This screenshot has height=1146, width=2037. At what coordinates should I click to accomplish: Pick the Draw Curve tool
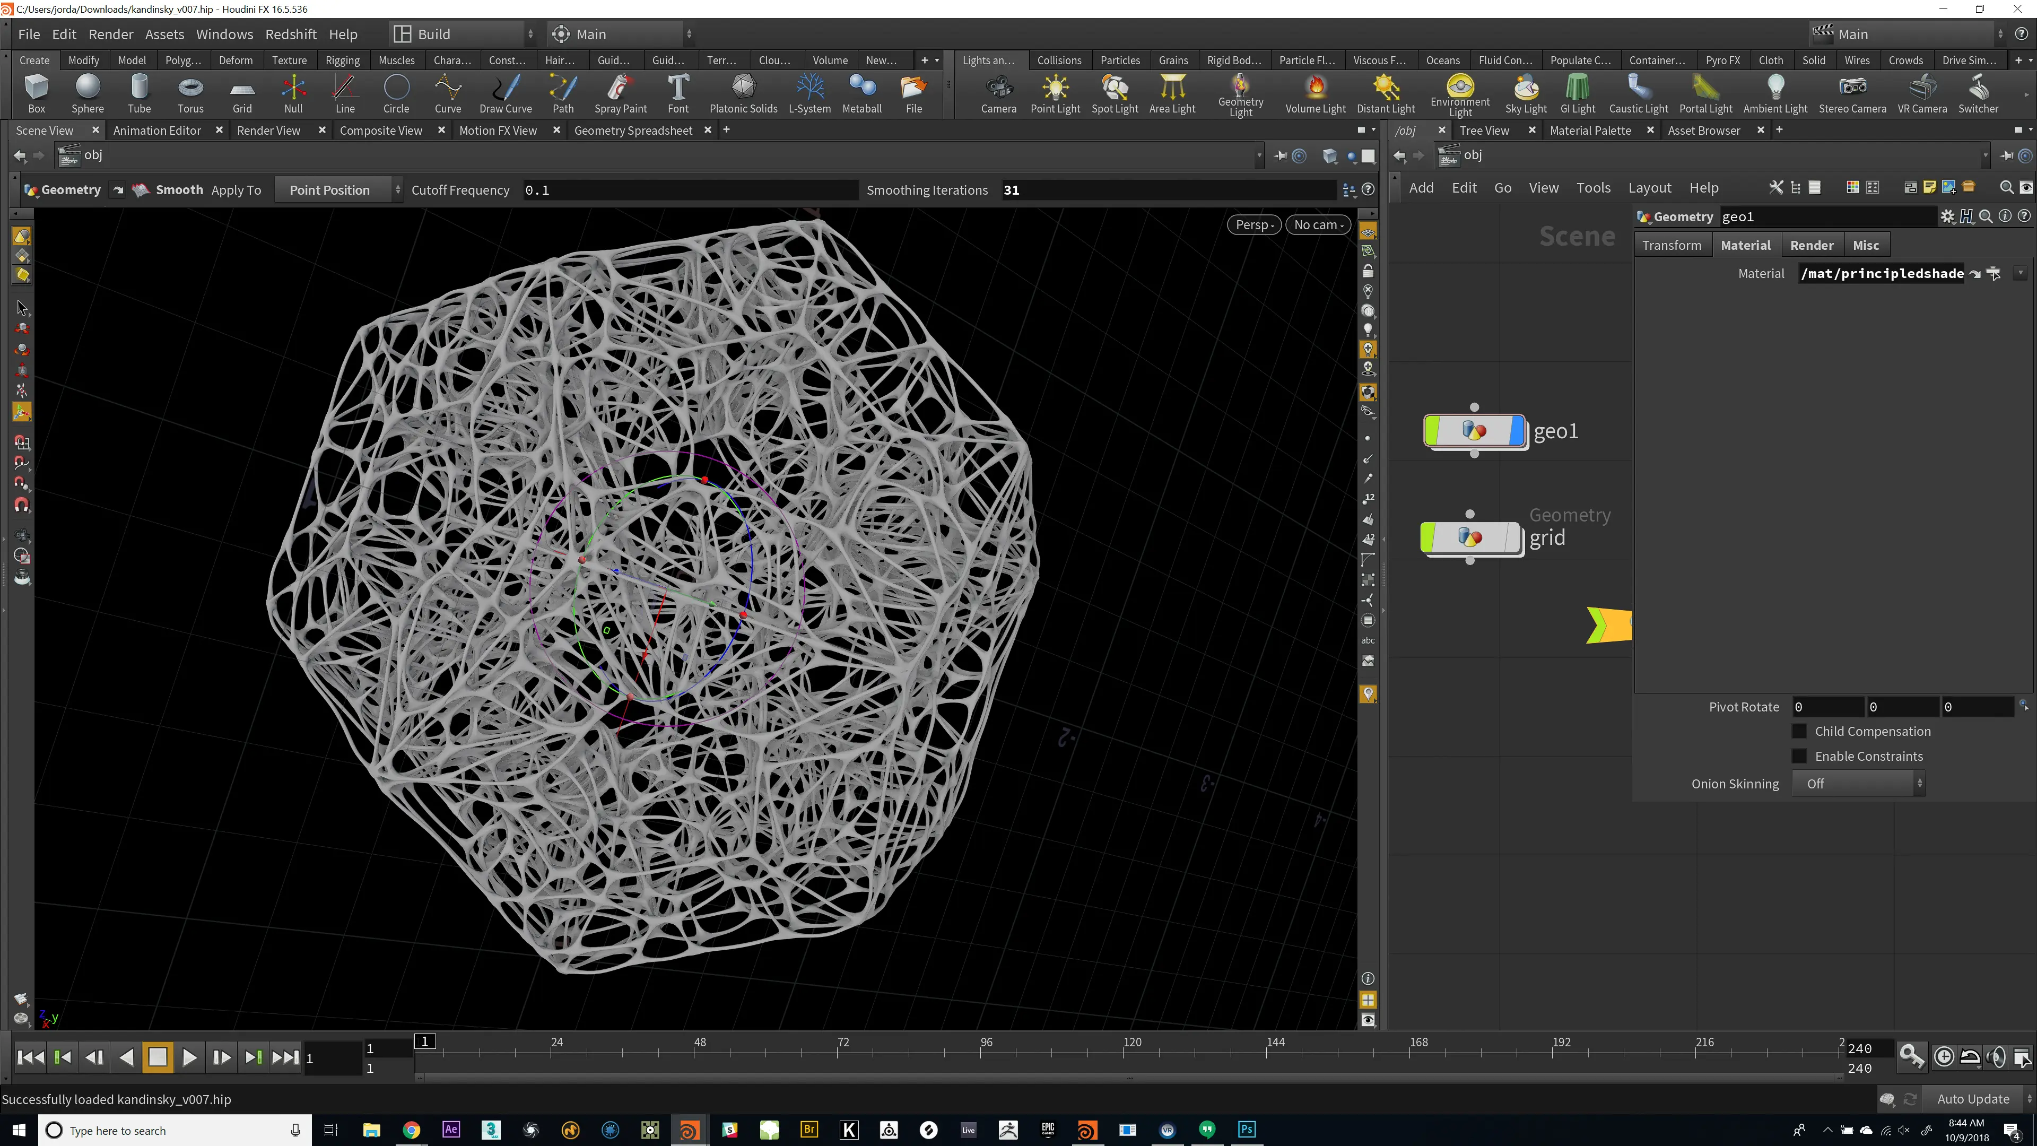click(x=506, y=94)
